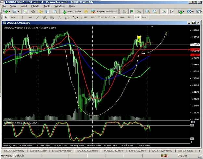Switch to MN monthly timeframe
Screen dimensions: 203x159
point(144,17)
